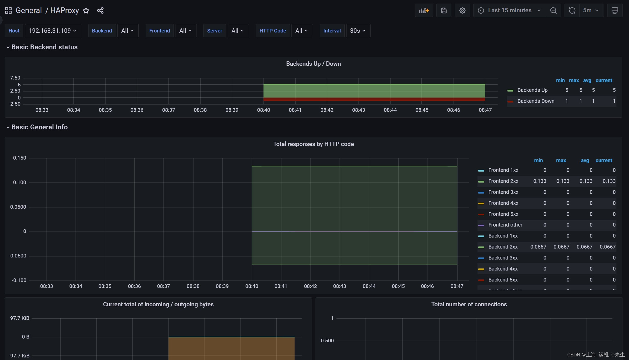Sort Backends legend by current column
The image size is (629, 360).
pos(604,80)
